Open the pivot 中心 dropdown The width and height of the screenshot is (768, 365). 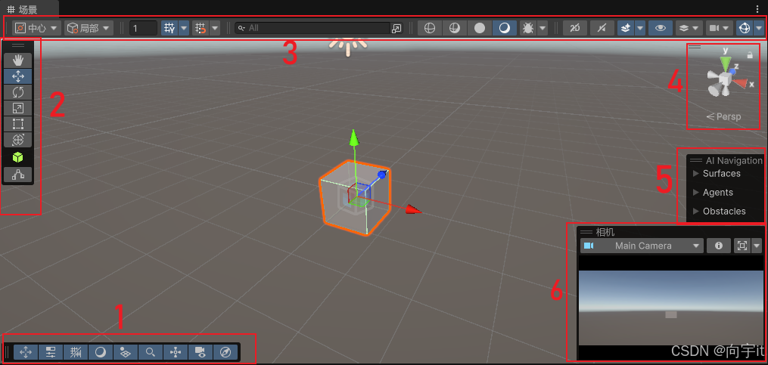click(36, 28)
